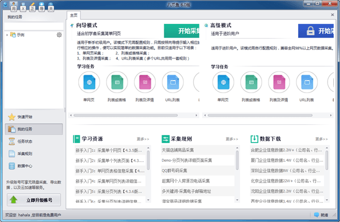340x222 pixels.
Task: Open 采集规则 document item in sidebar
Action: (34, 153)
